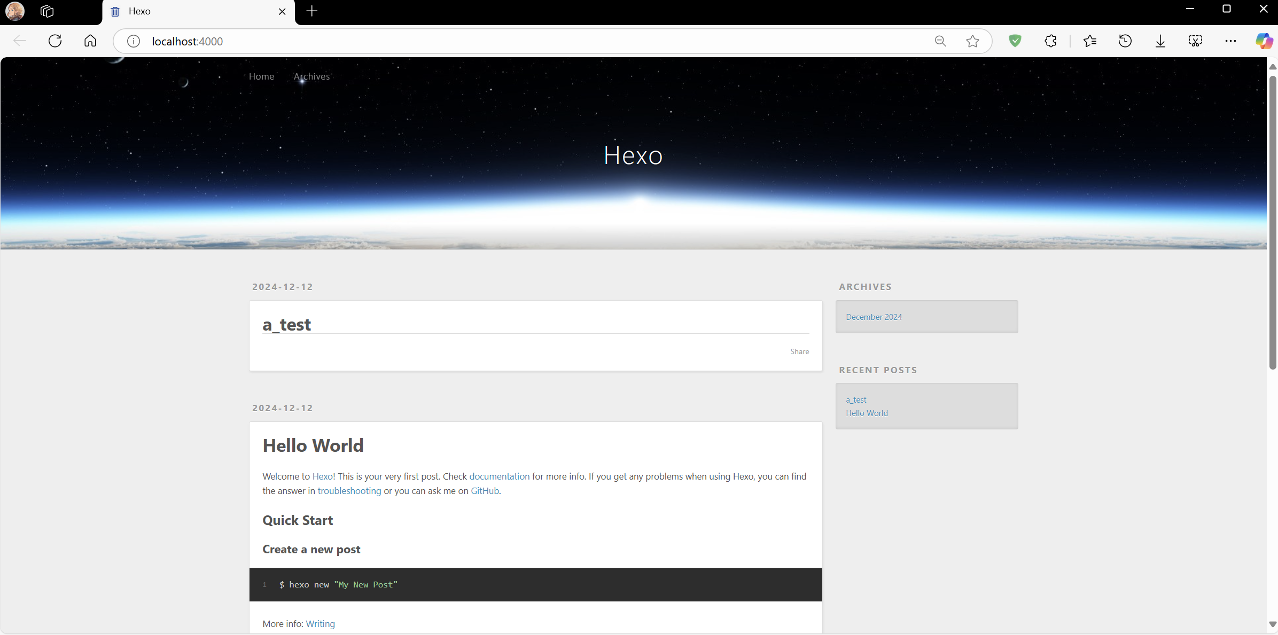Launch Copilot sidebar icon

pos(1264,41)
